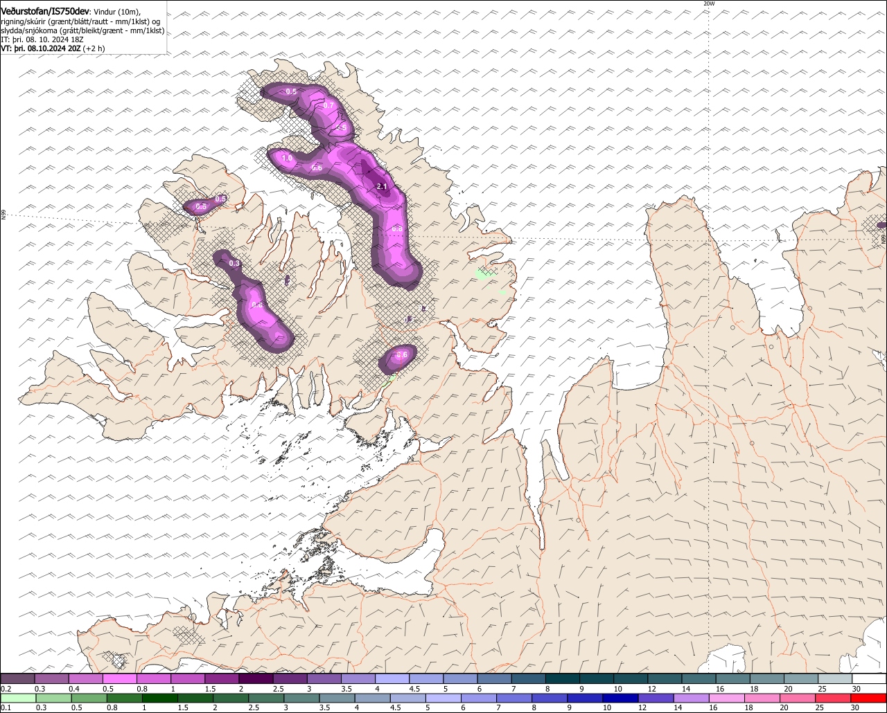Click the light grey 25 legend swatch

pyautogui.click(x=835, y=678)
